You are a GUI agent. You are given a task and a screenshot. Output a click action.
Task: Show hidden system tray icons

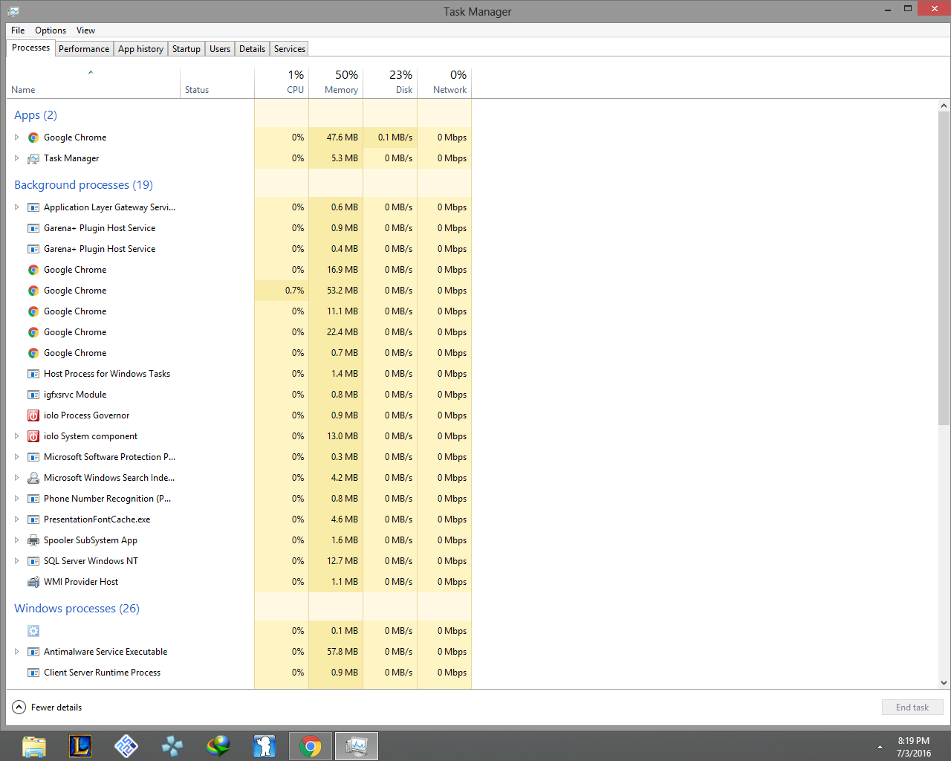click(880, 747)
